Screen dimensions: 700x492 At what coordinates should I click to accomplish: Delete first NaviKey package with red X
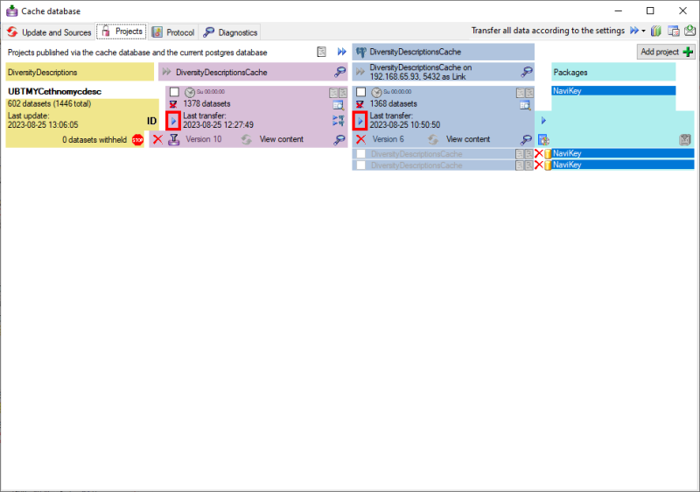point(539,154)
